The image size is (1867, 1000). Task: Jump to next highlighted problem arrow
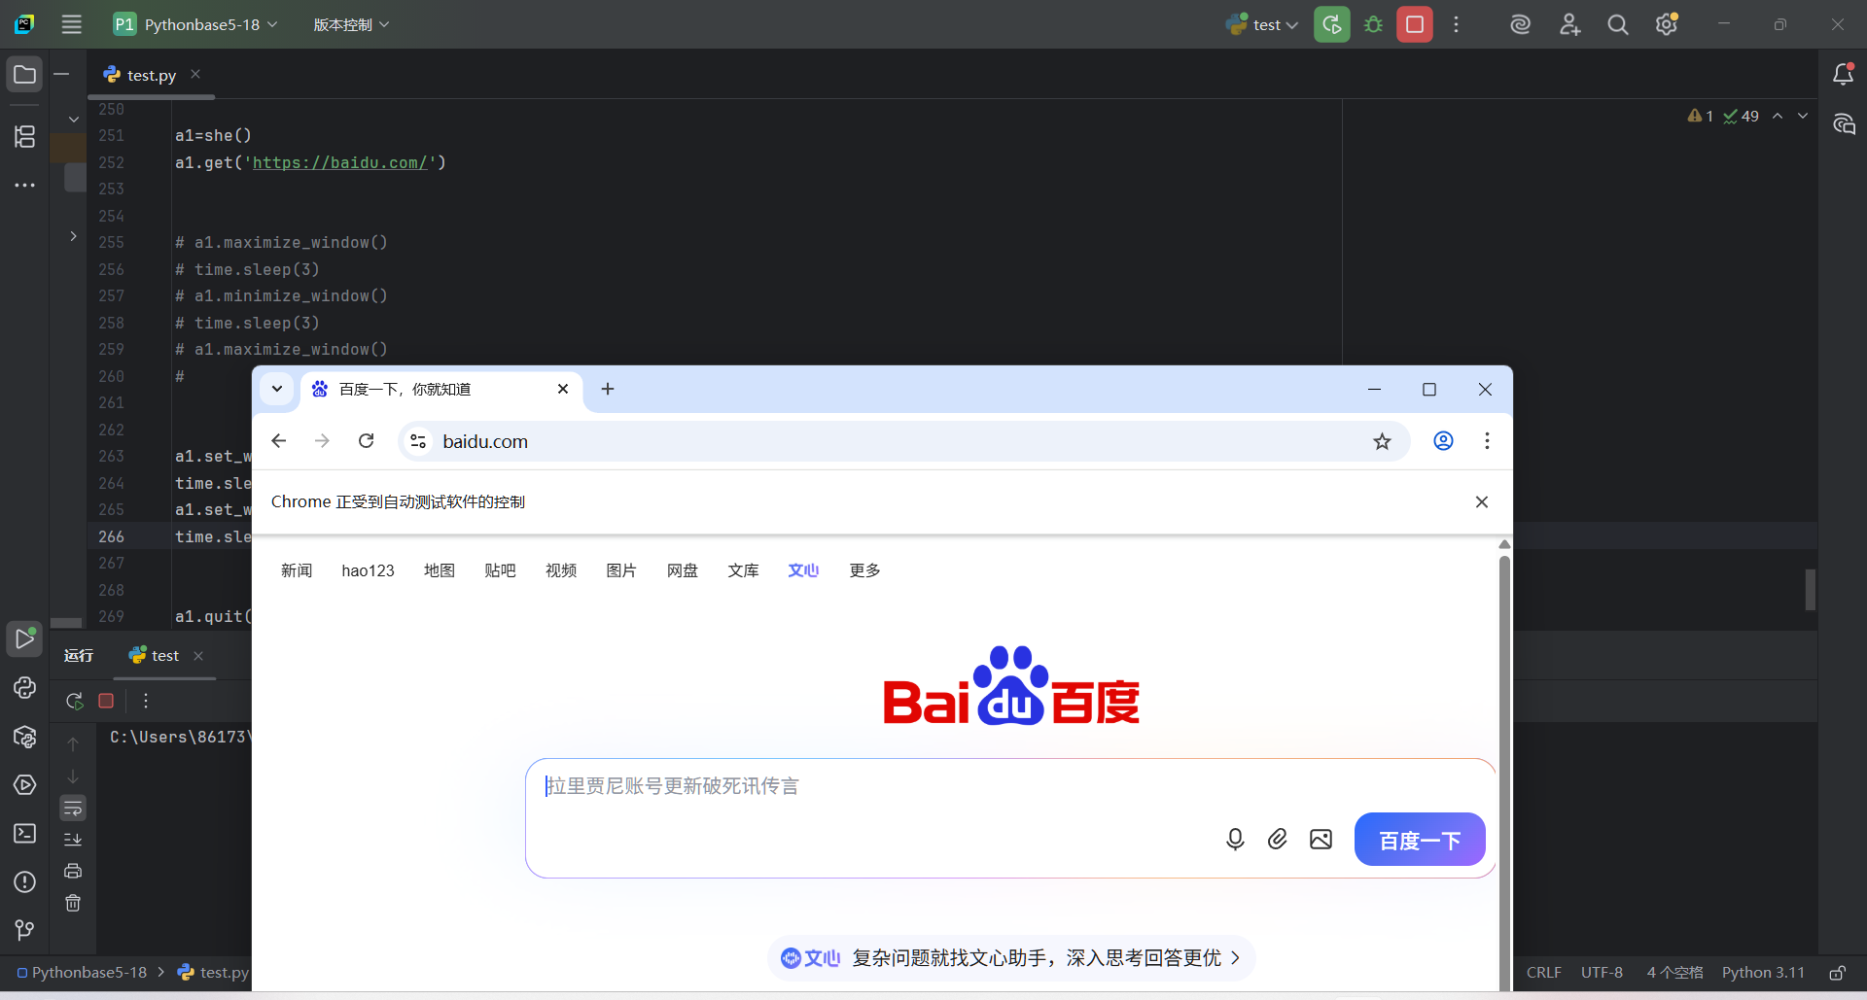1803,116
